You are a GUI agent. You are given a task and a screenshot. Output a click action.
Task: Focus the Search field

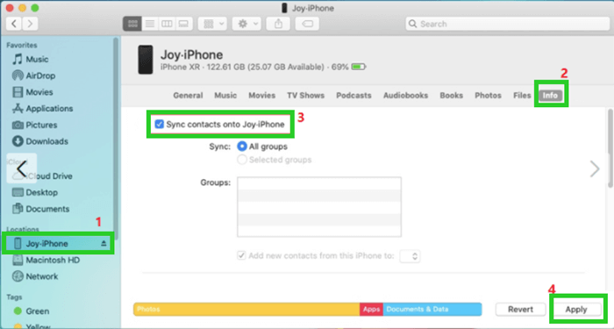point(508,24)
